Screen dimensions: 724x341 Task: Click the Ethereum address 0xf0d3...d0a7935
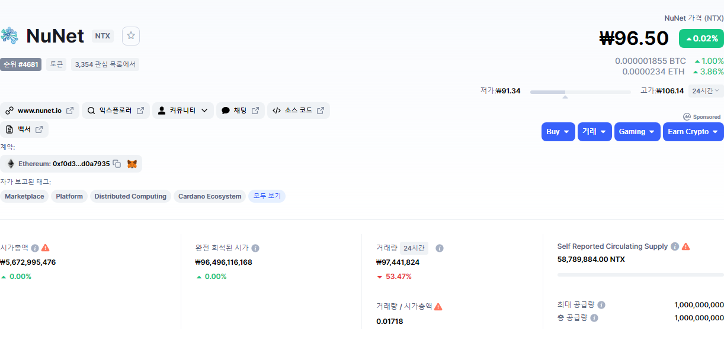[81, 164]
